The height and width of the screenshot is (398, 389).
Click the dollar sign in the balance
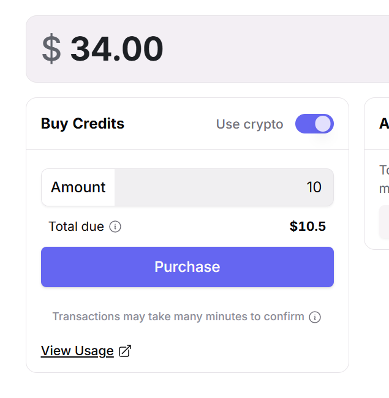[x=51, y=49]
